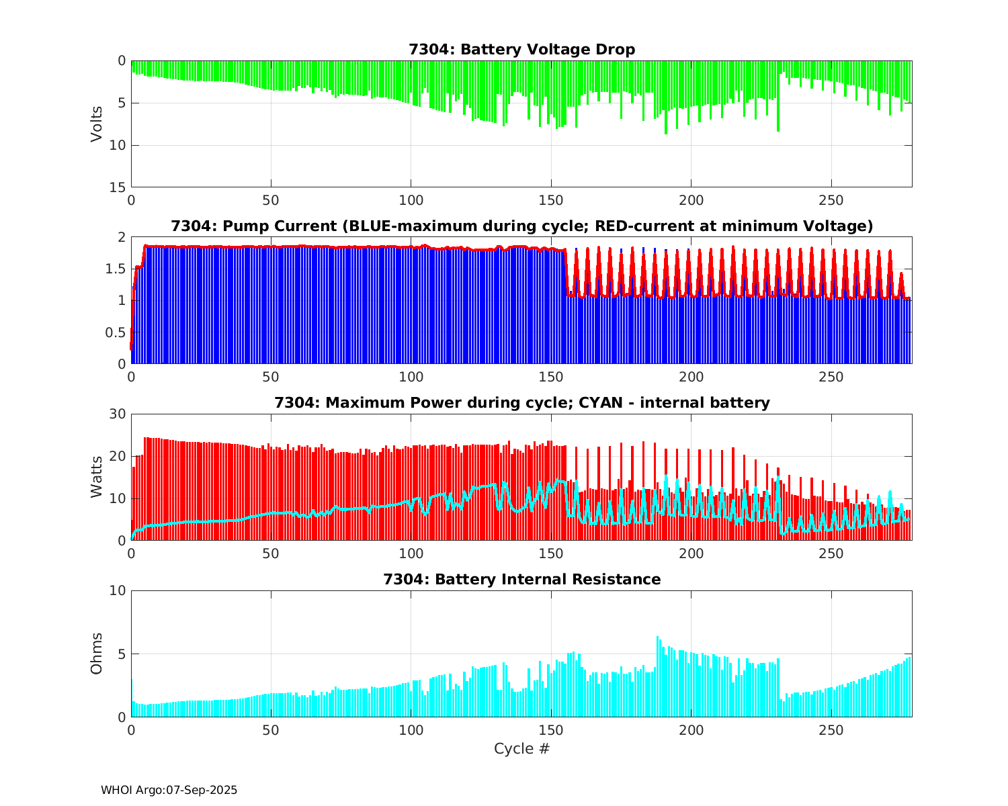
Task: Click the 'Maximum Power during cycle' title
Action: coord(521,403)
